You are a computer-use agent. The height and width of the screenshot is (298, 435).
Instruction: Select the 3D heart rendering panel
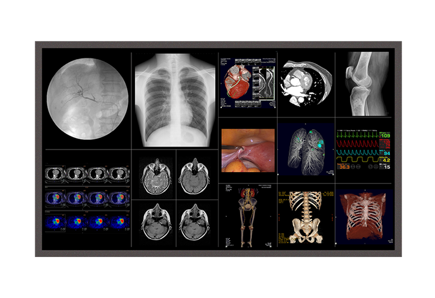[x=246, y=83]
